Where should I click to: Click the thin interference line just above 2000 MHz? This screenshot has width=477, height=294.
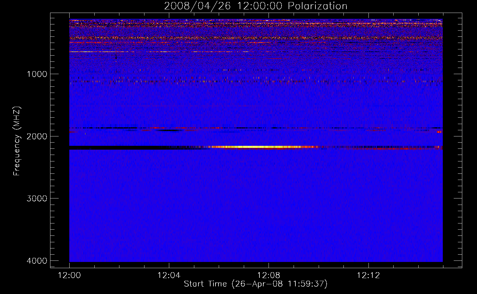[x=206, y=128]
